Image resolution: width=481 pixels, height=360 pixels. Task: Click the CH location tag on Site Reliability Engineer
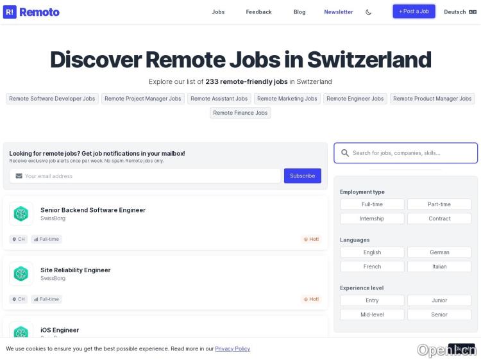pos(19,299)
